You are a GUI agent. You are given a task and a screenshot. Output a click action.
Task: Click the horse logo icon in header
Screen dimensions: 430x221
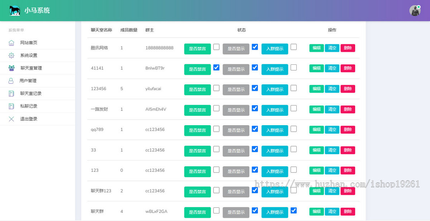click(x=15, y=10)
